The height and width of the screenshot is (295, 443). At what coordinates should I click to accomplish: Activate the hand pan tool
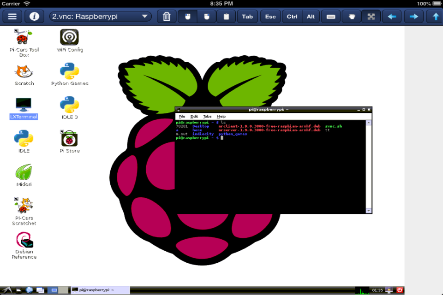point(352,17)
